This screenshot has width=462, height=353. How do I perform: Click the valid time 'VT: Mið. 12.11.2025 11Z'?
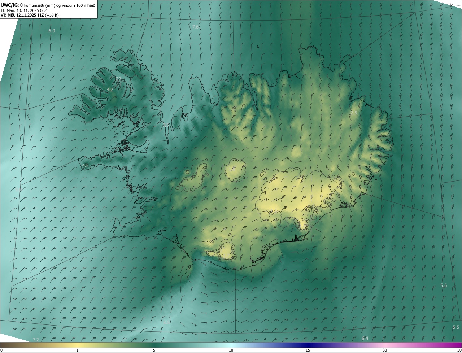coord(22,16)
